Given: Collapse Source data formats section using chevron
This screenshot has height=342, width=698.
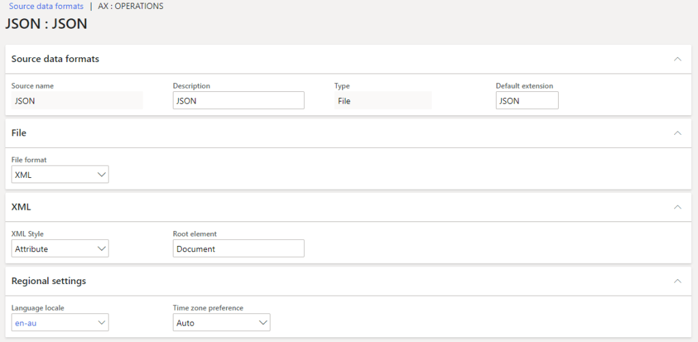Looking at the screenshot, I should coord(678,59).
